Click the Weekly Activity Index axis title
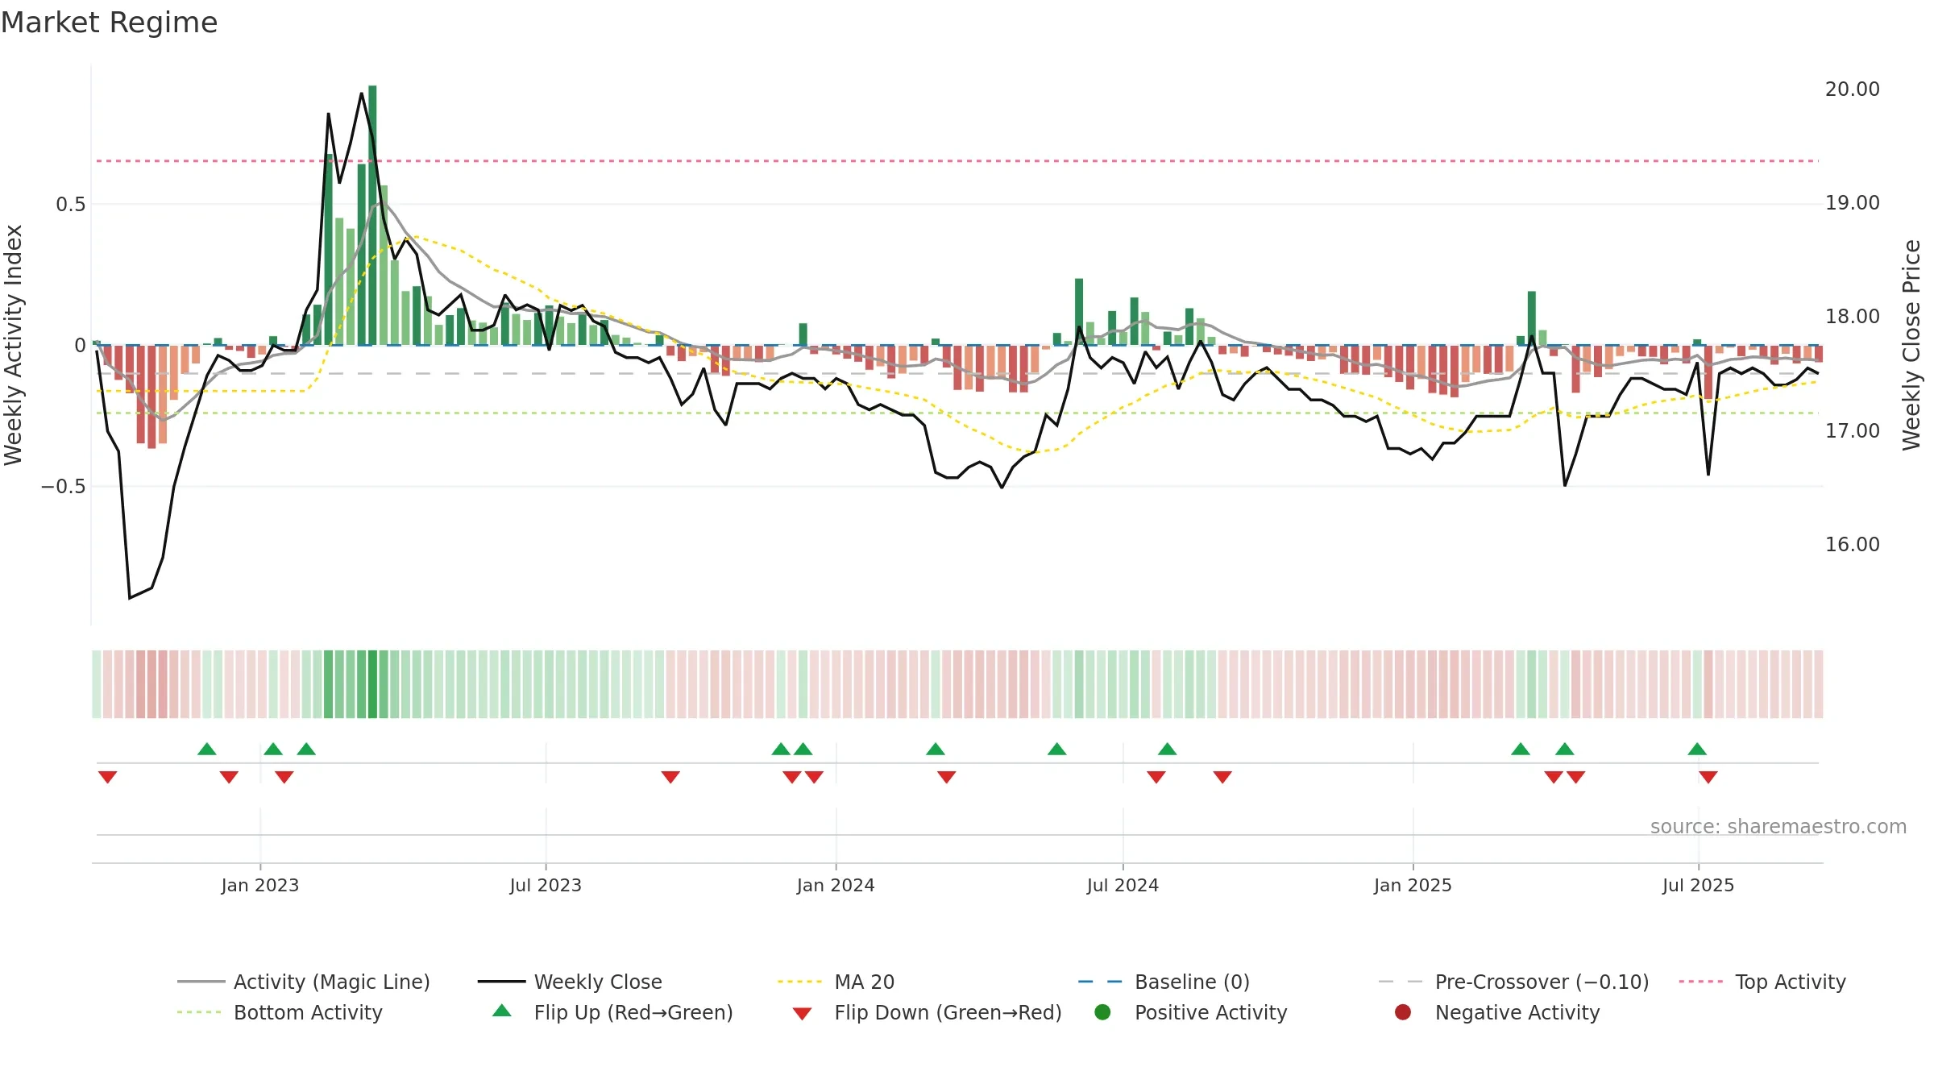The image size is (1934, 1088). pos(14,345)
